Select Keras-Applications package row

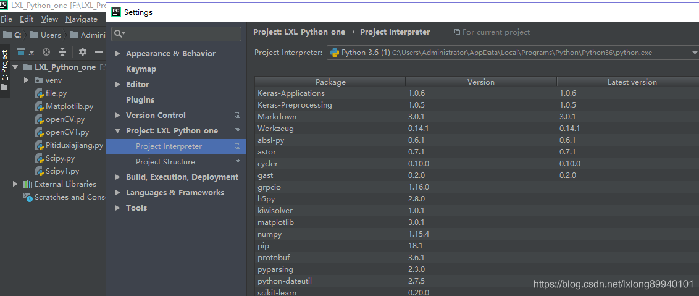point(477,93)
